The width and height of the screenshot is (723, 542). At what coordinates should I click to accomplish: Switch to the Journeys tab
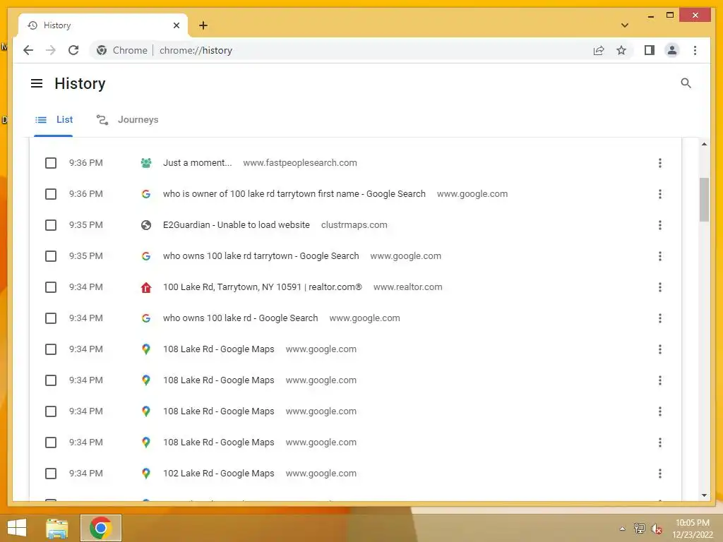click(x=127, y=120)
